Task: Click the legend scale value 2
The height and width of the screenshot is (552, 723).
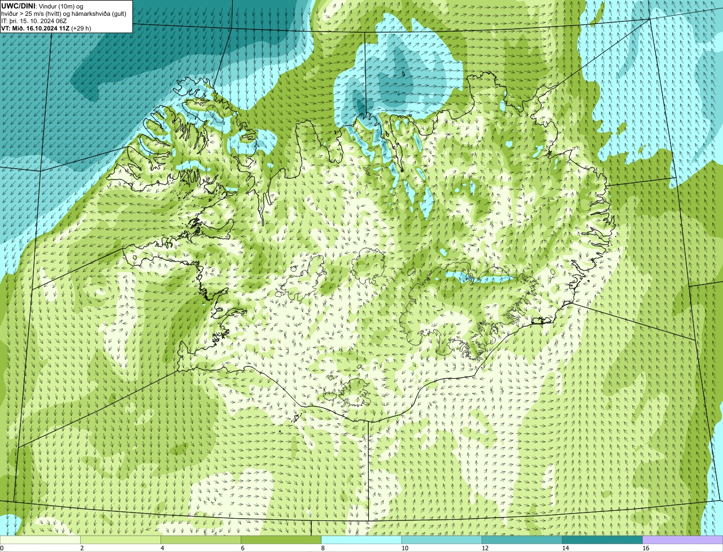Action: pos(82,548)
